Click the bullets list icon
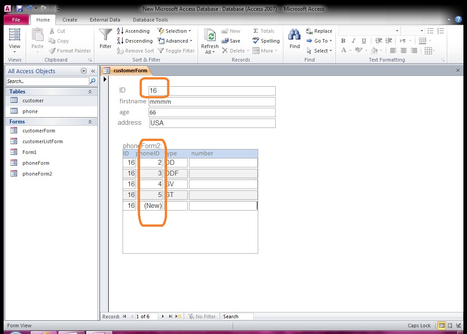 430,31
